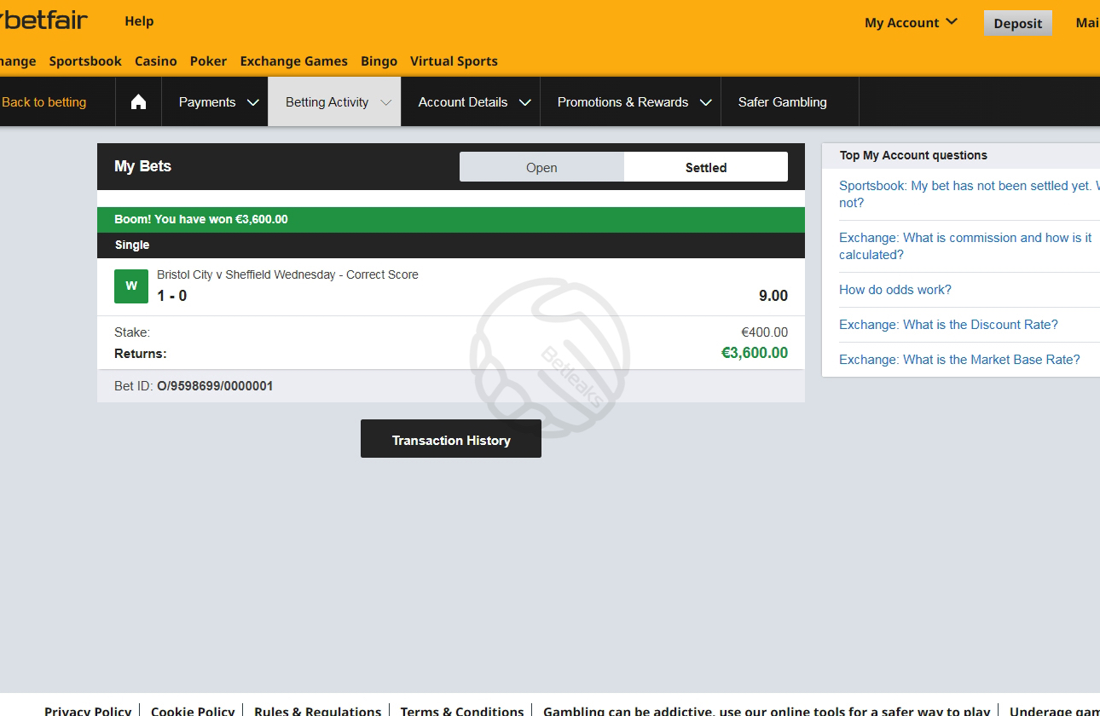The image size is (1100, 716).
Task: Open 'My bet has not been settled yet' question
Action: coord(969,194)
